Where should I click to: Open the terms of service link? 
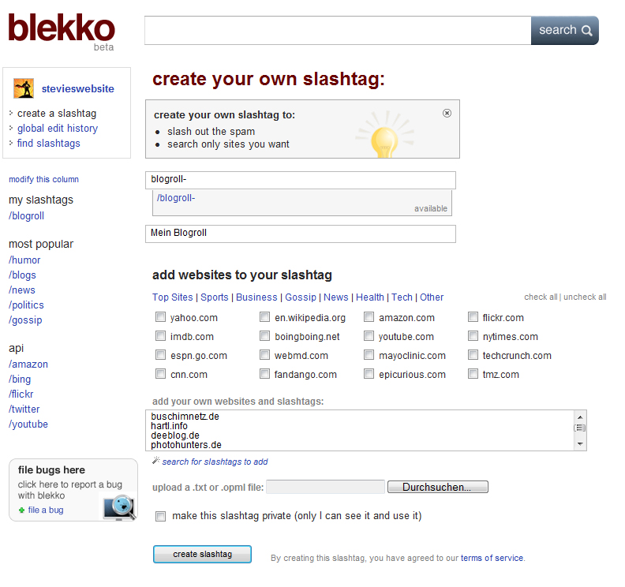(492, 558)
